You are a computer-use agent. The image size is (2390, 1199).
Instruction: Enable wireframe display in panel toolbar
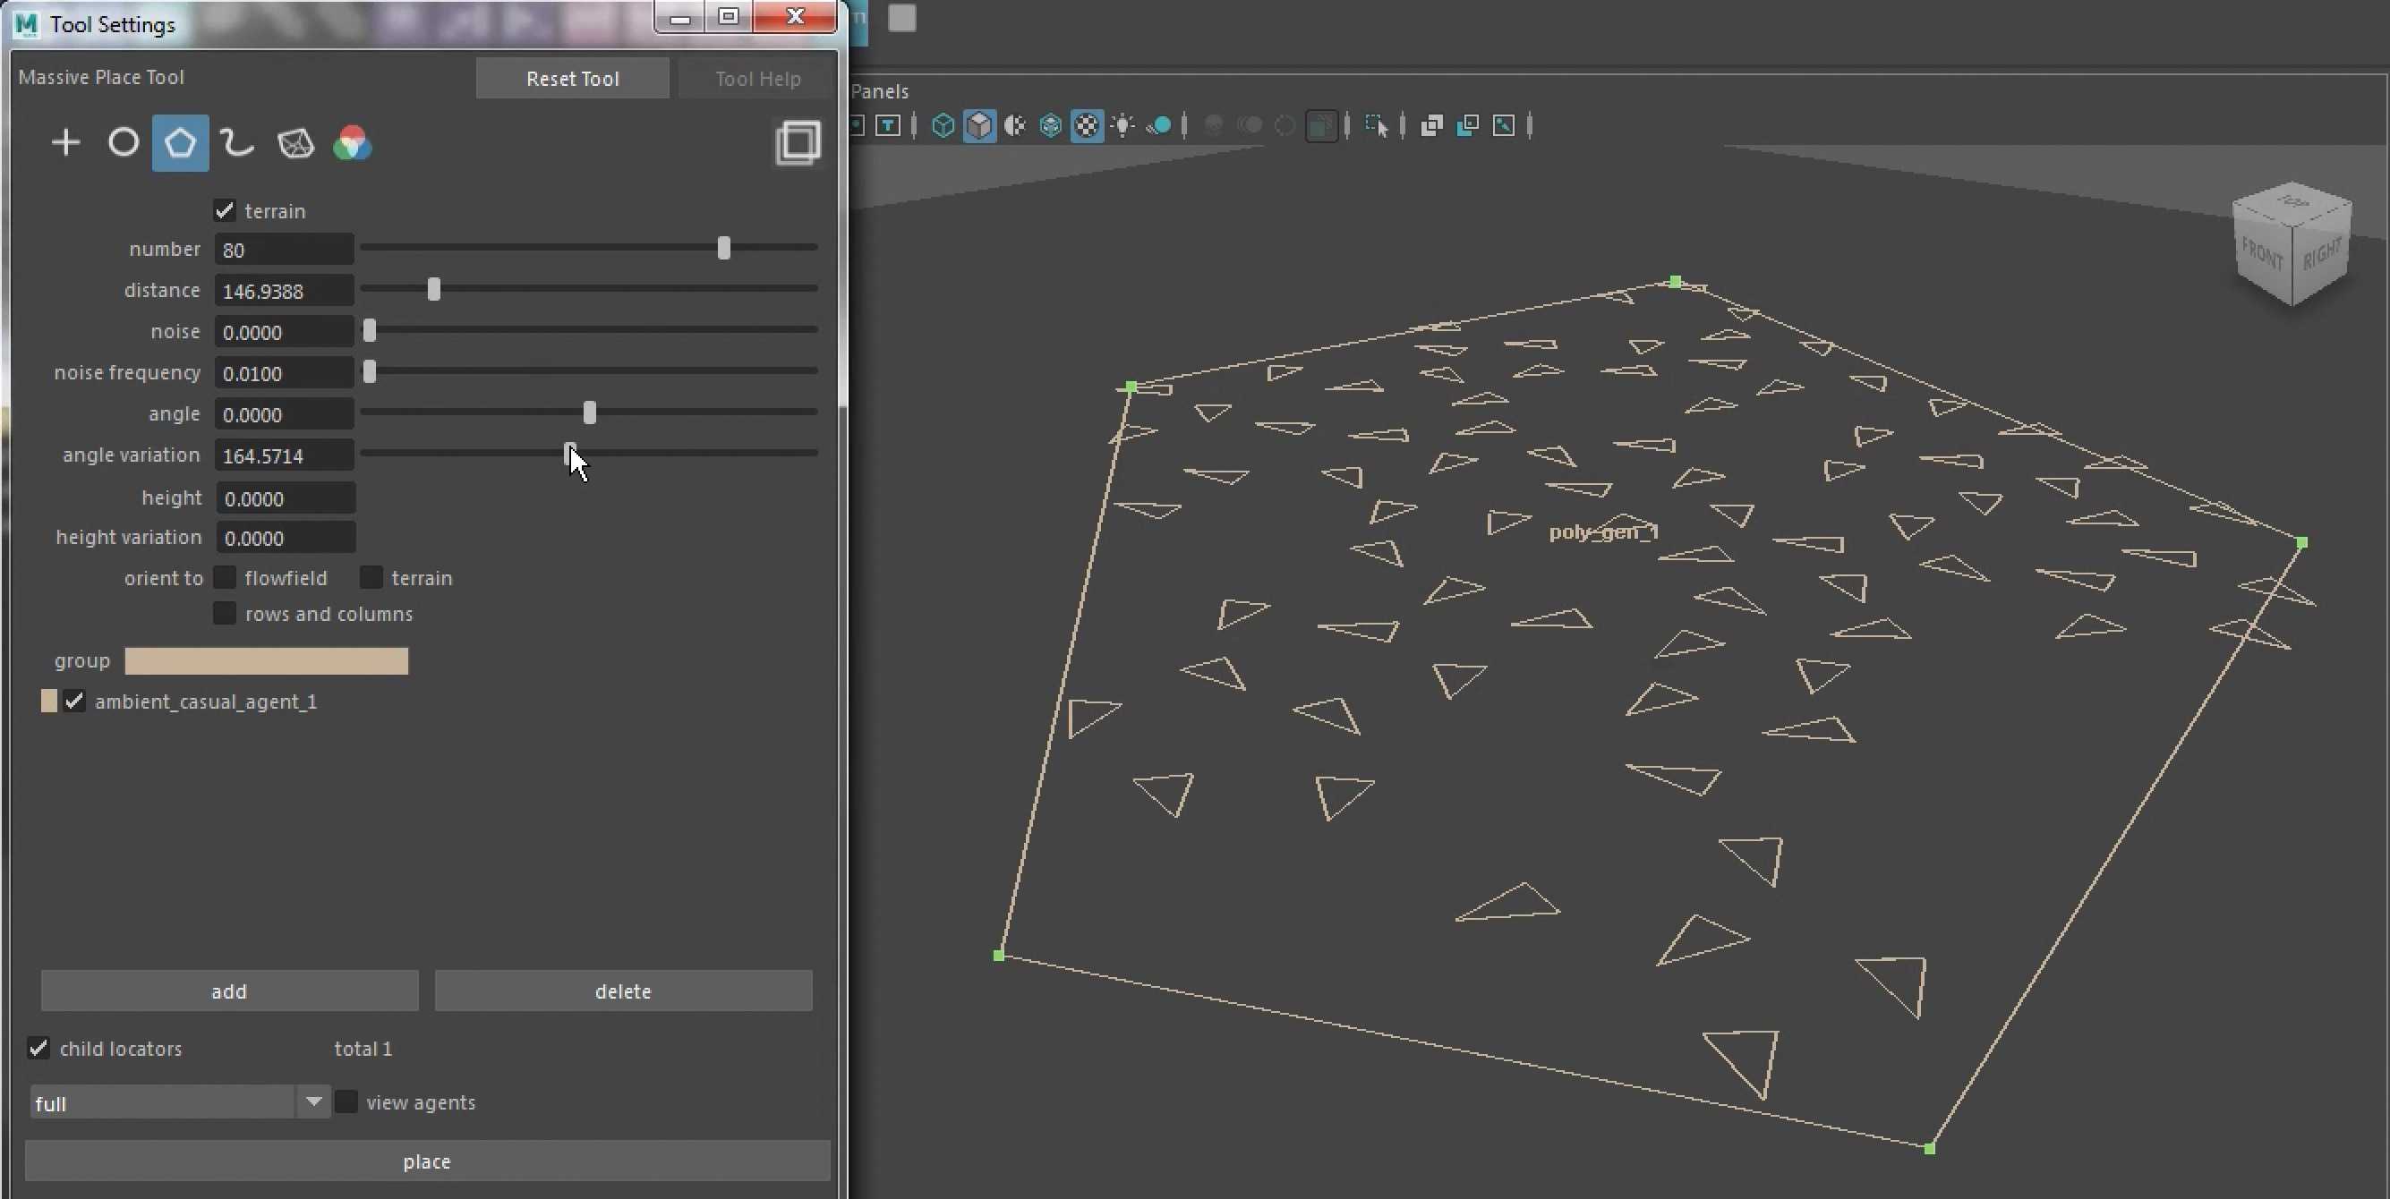tap(943, 125)
